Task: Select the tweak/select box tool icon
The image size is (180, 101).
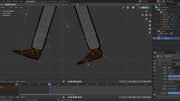Action: point(2,4)
